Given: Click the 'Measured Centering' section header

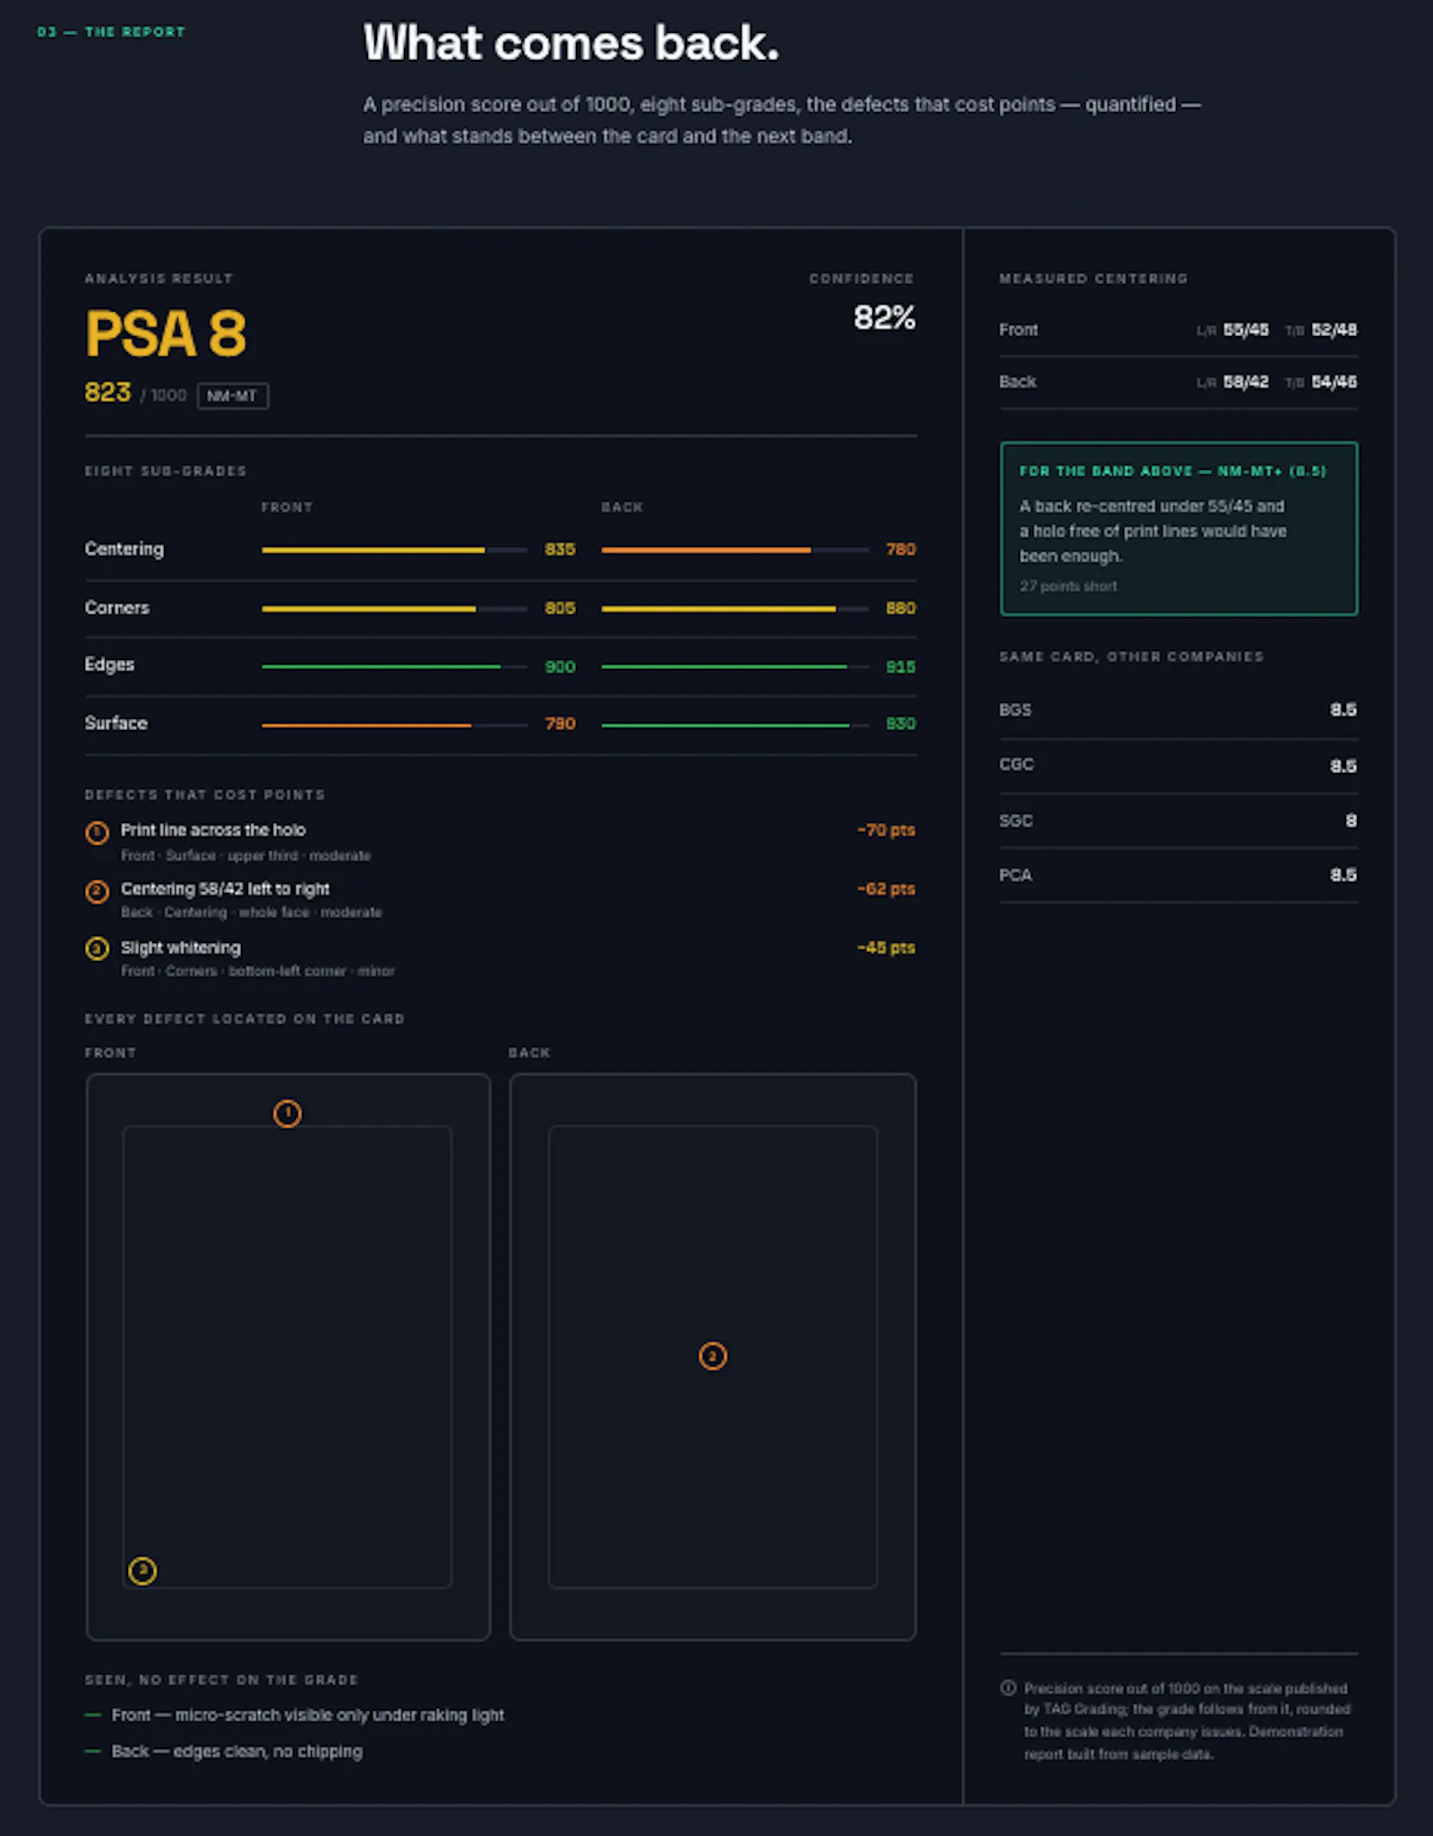Looking at the screenshot, I should [1094, 279].
